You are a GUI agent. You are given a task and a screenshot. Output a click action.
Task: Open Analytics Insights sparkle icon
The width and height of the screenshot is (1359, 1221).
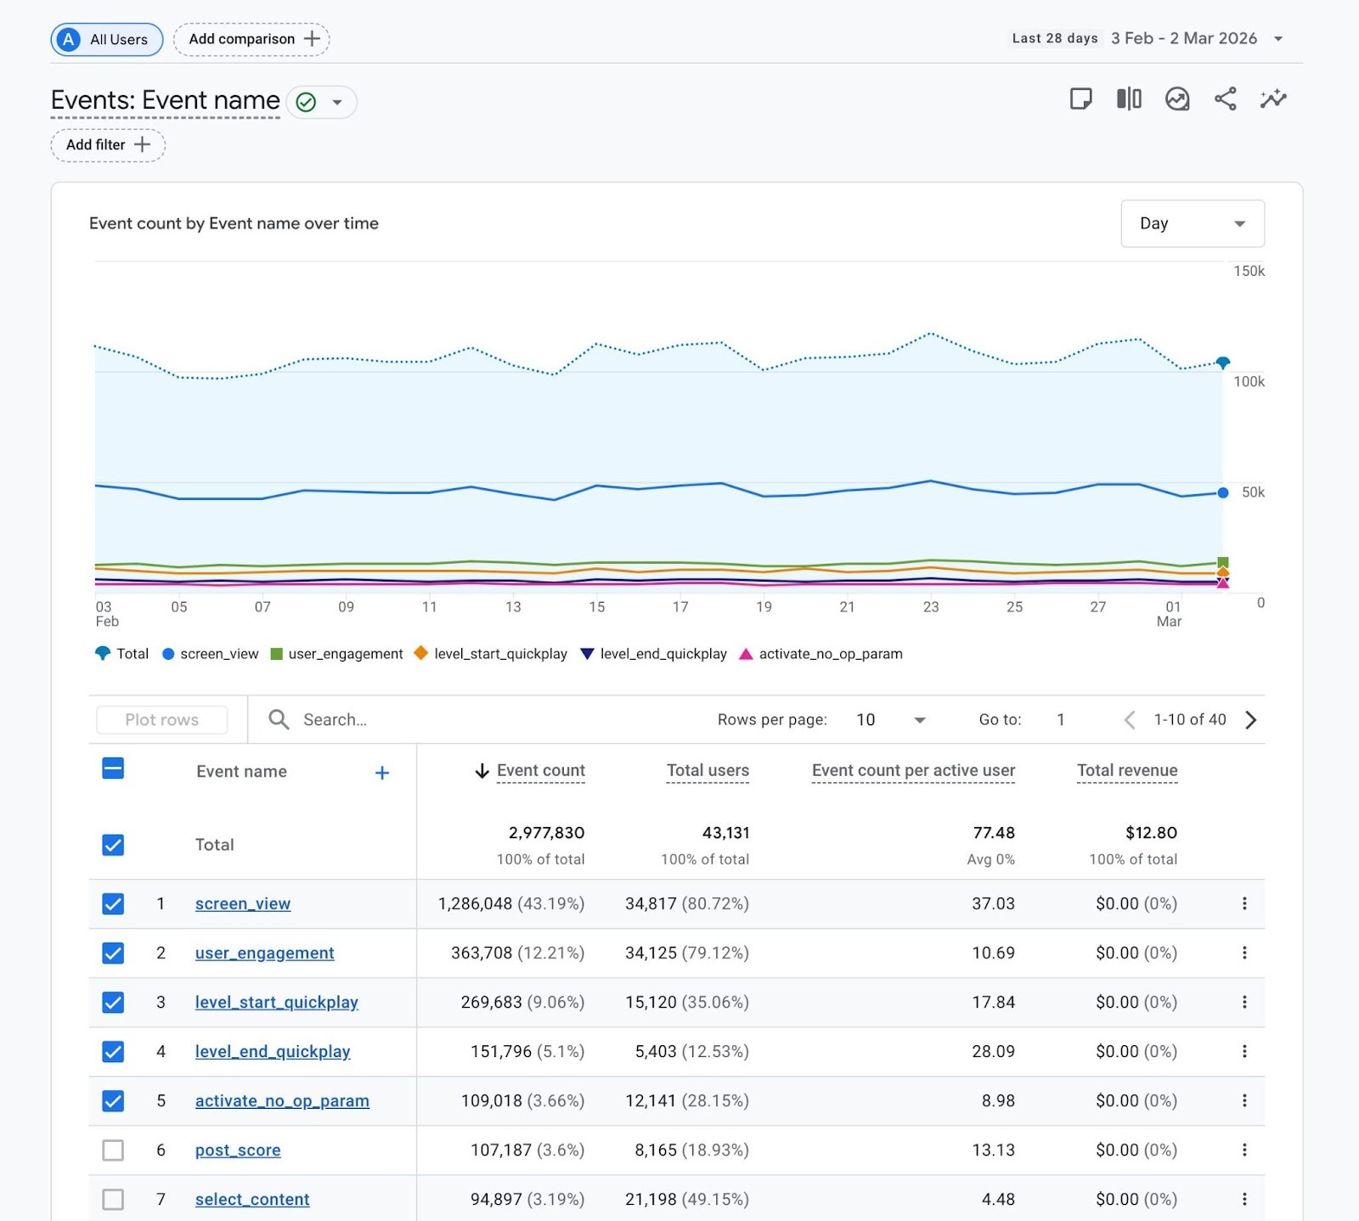pyautogui.click(x=1272, y=99)
